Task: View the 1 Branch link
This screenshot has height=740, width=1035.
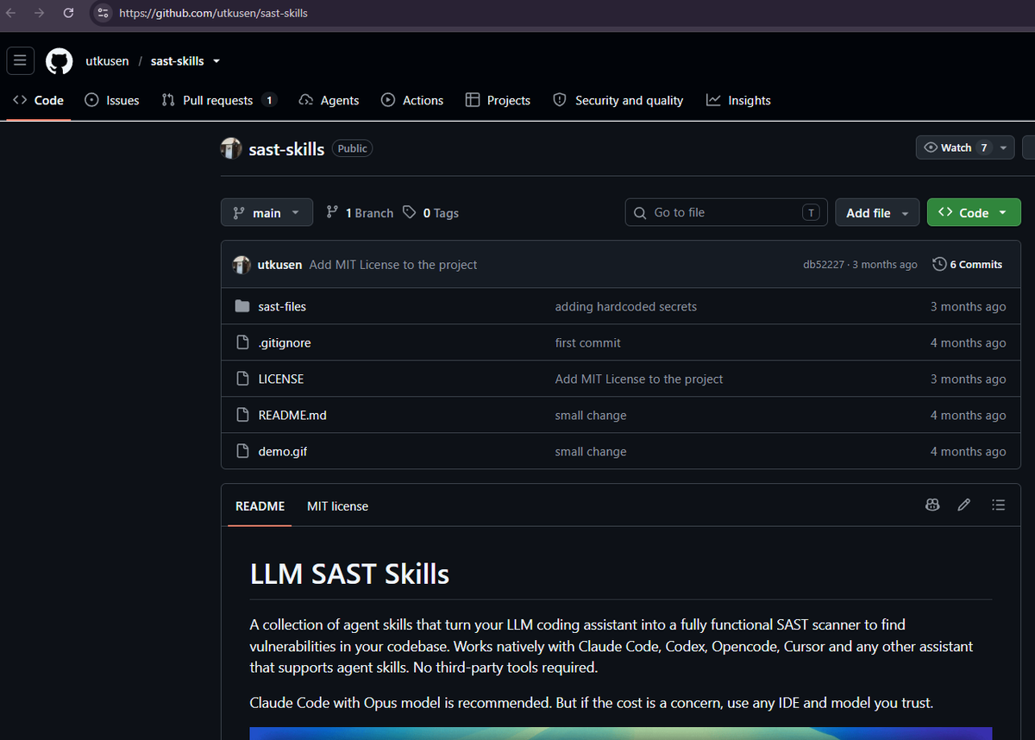Action: coord(360,213)
